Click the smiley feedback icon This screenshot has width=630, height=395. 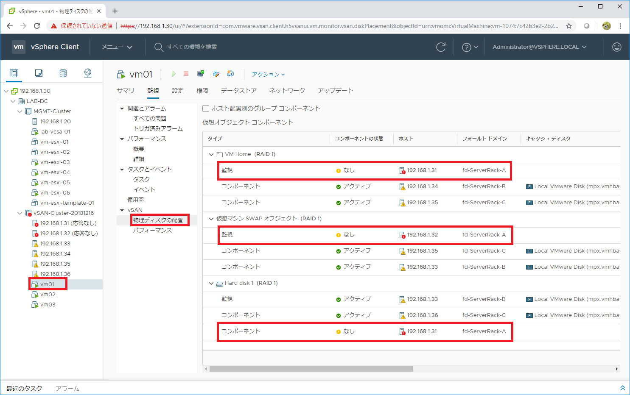617,47
